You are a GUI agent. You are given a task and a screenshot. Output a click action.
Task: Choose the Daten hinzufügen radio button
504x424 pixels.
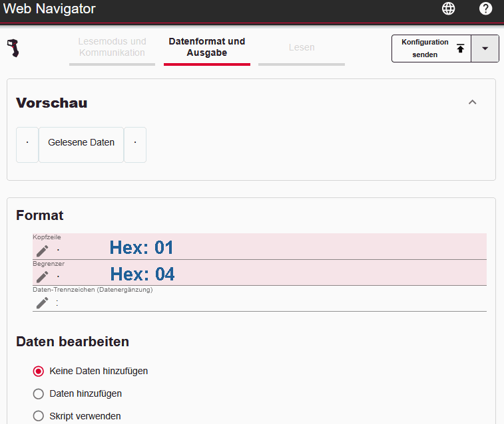coord(39,393)
